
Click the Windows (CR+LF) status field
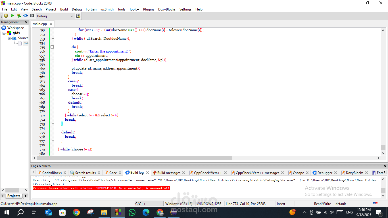pyautogui.click(x=179, y=204)
